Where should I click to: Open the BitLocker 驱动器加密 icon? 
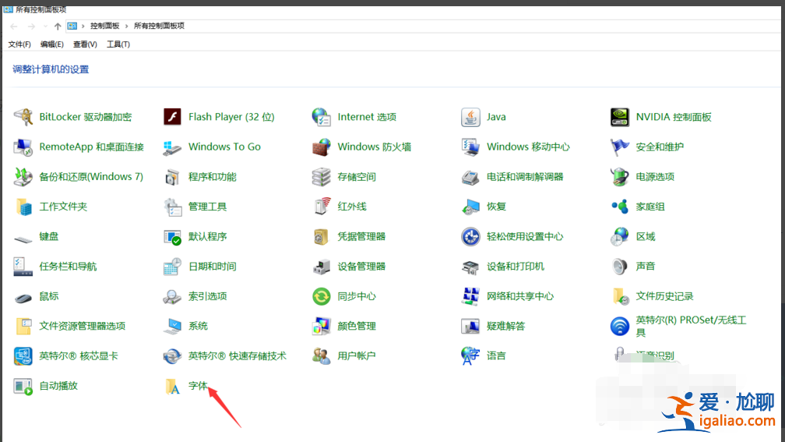(x=23, y=117)
